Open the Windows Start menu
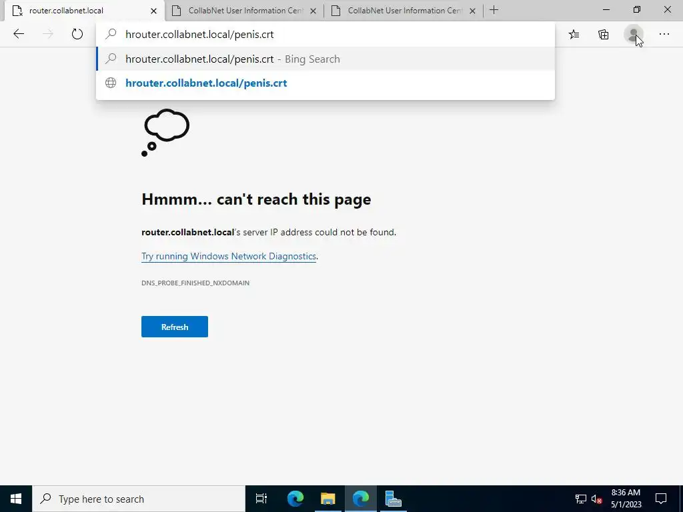 pyautogui.click(x=16, y=499)
